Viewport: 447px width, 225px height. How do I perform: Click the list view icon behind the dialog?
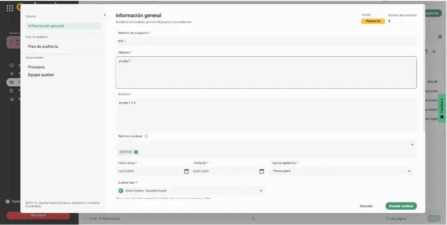point(440,37)
